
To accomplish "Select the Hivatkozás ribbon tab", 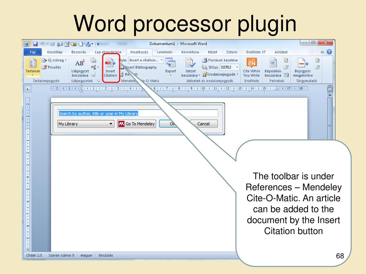I will tap(139, 52).
